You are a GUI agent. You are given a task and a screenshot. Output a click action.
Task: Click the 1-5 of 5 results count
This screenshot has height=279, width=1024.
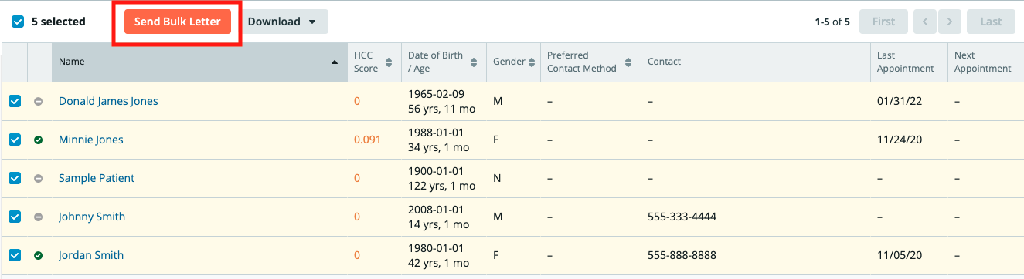tap(832, 22)
